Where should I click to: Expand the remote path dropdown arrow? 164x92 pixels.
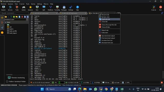click(x=27, y=19)
